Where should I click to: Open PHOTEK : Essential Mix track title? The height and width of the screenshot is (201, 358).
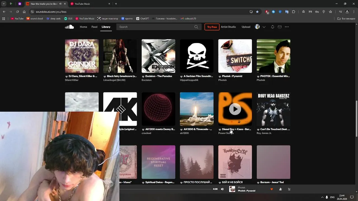(x=275, y=76)
